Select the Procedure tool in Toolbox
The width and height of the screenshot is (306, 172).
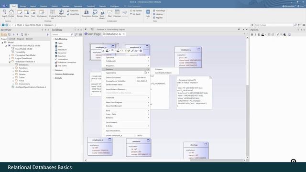tap(61, 50)
